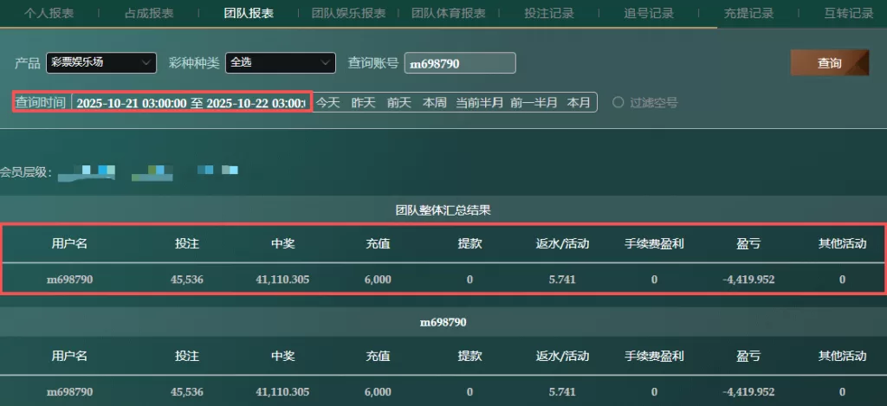This screenshot has width=887, height=406.
Task: Expand the 产品 dropdown showing 彩票娱乐场
Action: click(101, 63)
